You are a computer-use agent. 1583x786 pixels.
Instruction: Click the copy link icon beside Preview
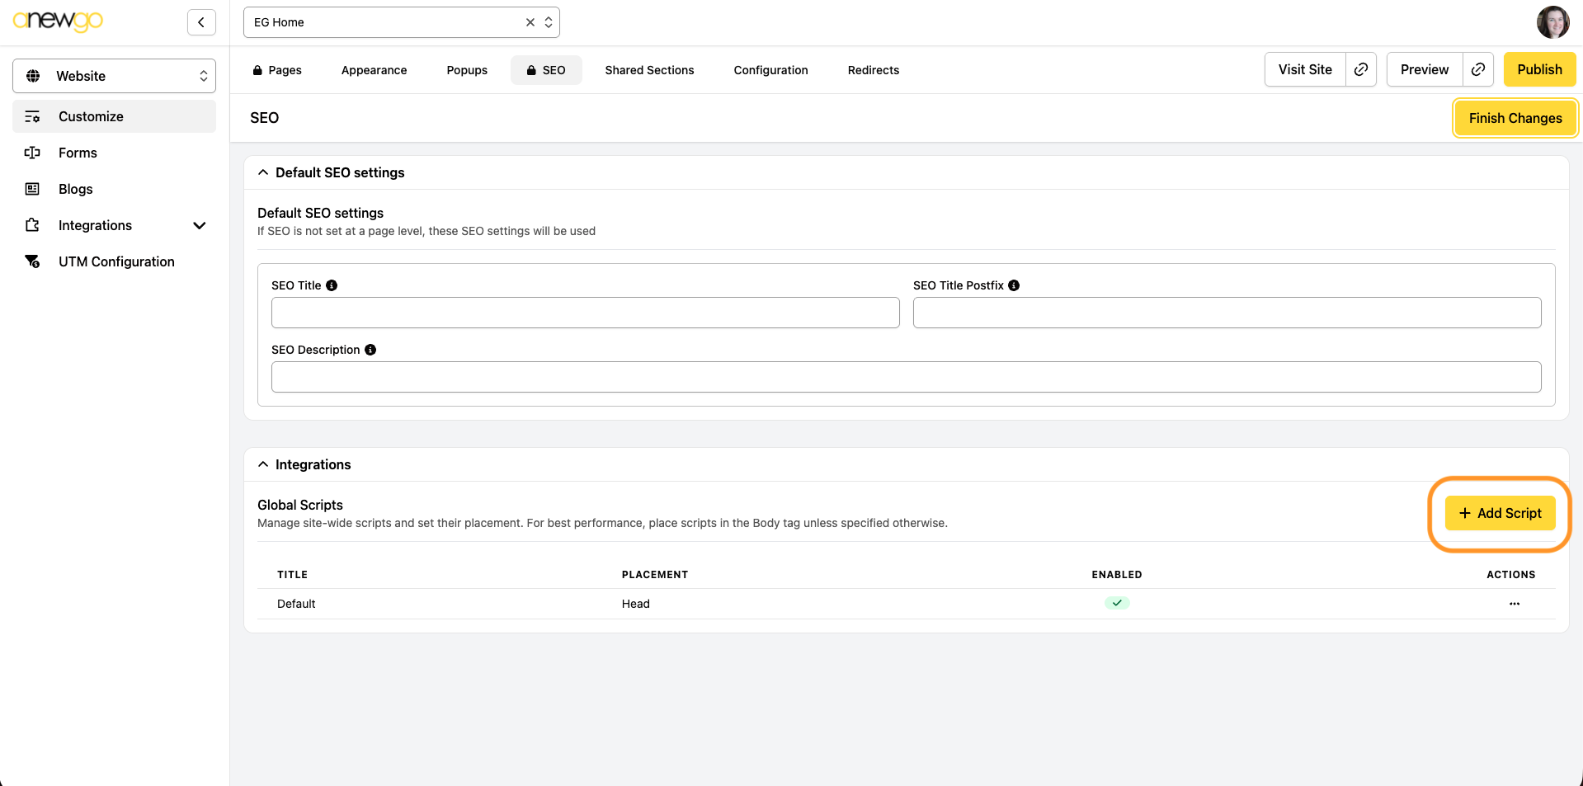[1478, 69]
